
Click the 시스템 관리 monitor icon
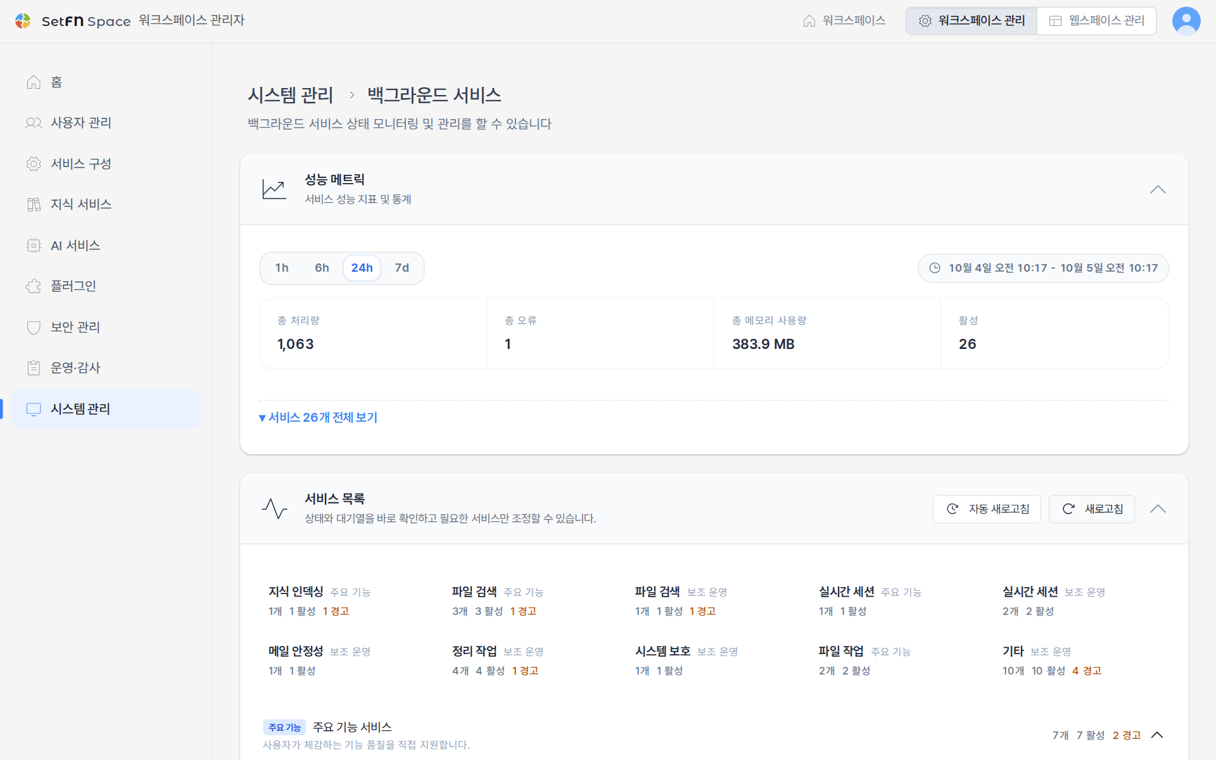coord(34,409)
